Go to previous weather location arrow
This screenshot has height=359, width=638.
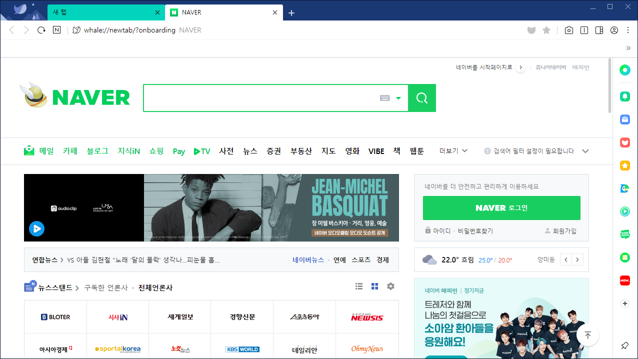[x=566, y=260]
